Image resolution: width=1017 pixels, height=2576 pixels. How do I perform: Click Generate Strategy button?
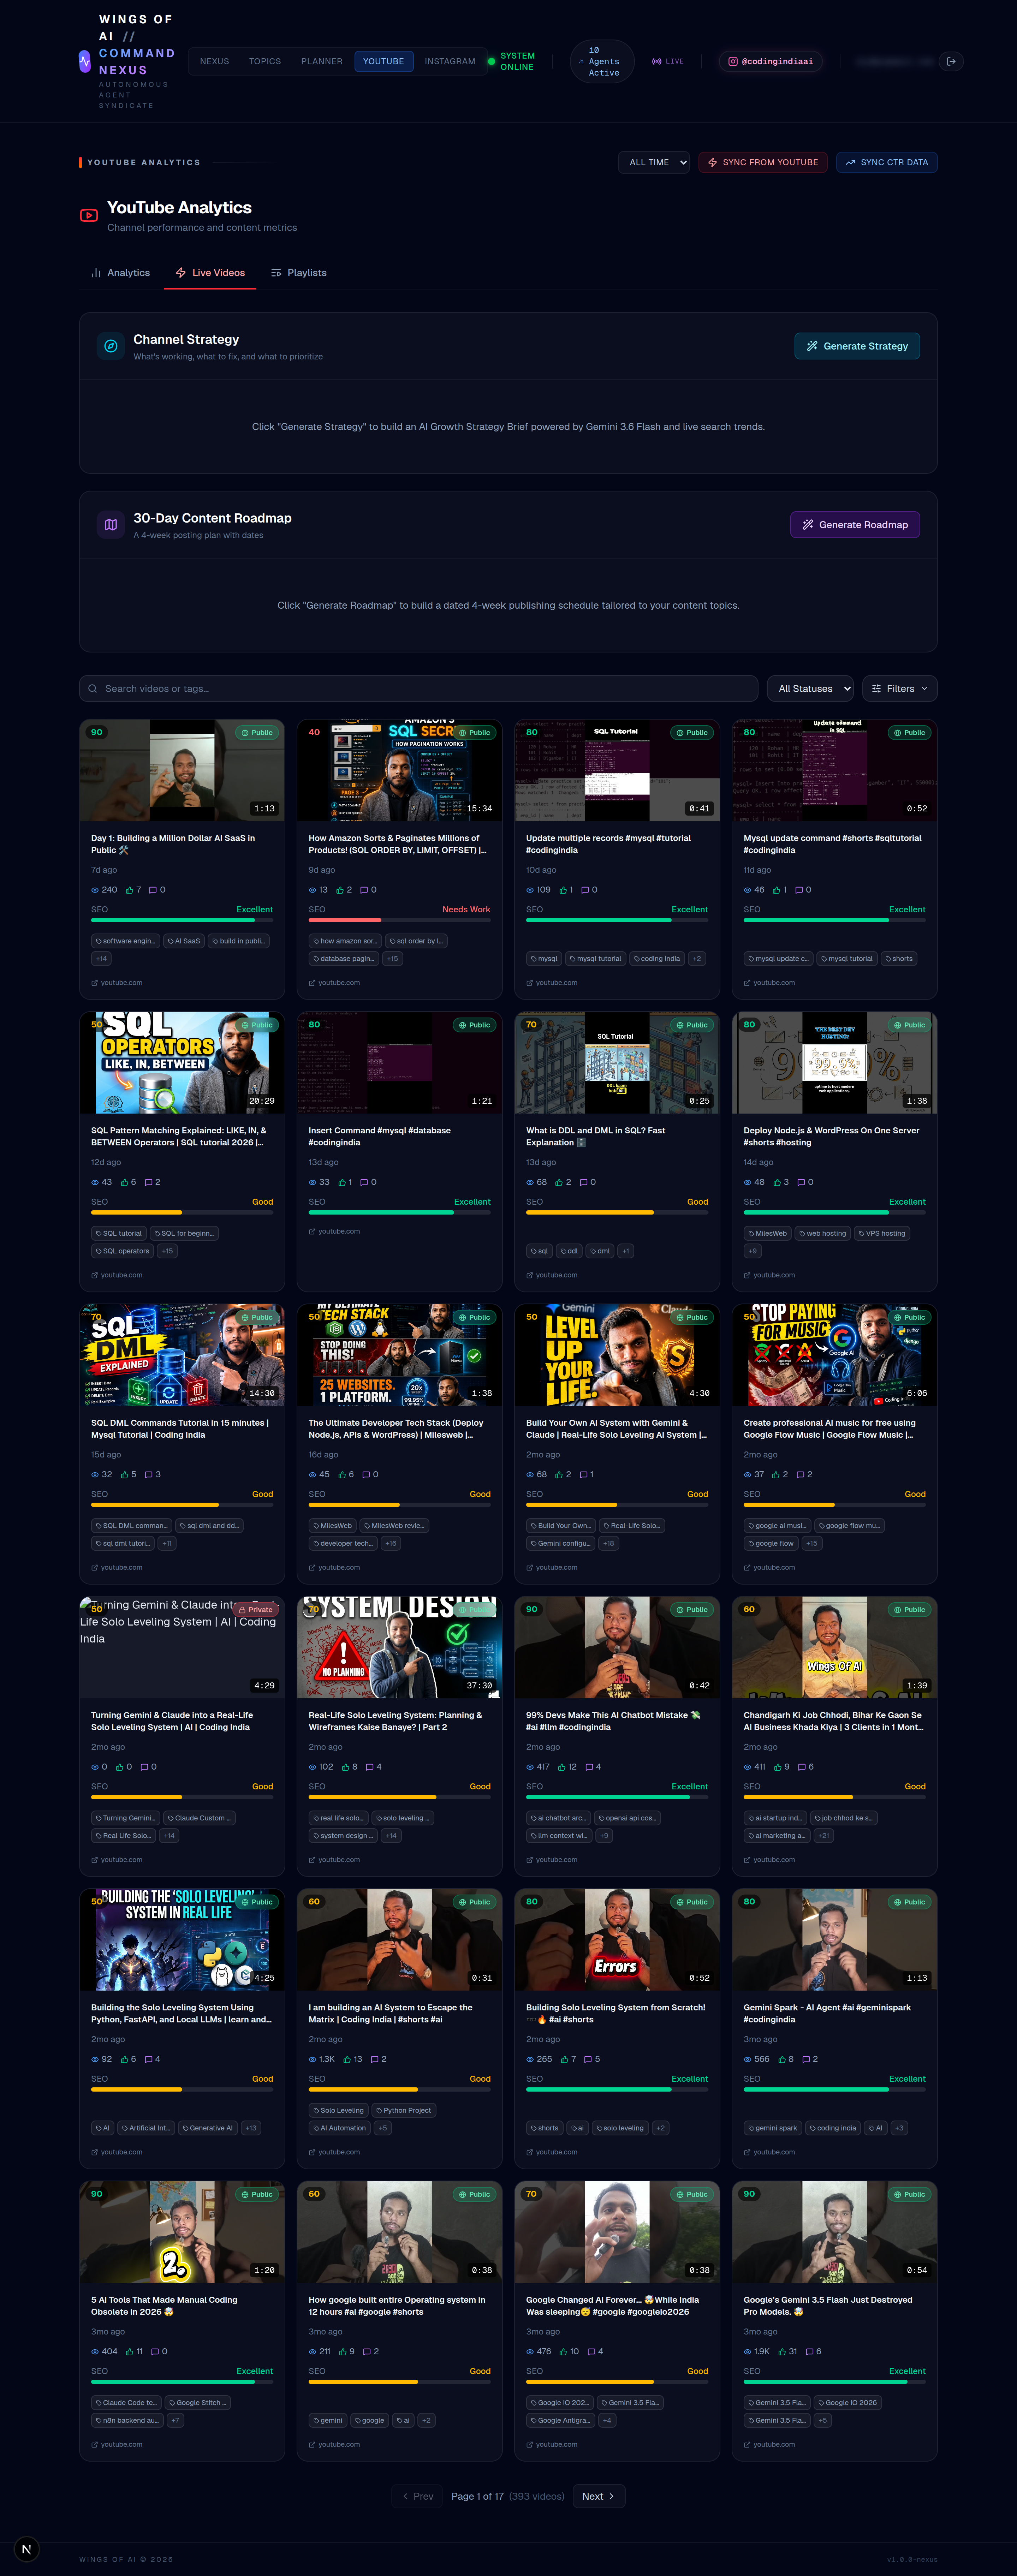point(857,346)
